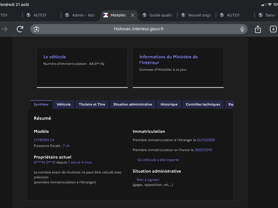This screenshot has height=208, width=278.
Task: Switch to the Nouvel onglet tab
Action: point(196,15)
